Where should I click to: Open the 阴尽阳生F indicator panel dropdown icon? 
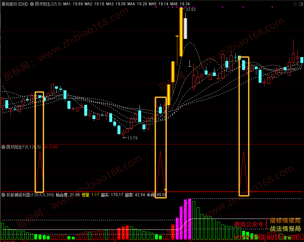click(3, 147)
